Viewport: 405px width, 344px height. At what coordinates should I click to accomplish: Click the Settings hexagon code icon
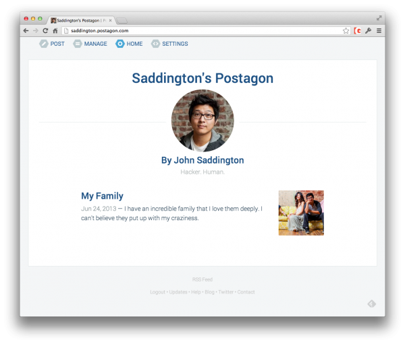155,44
